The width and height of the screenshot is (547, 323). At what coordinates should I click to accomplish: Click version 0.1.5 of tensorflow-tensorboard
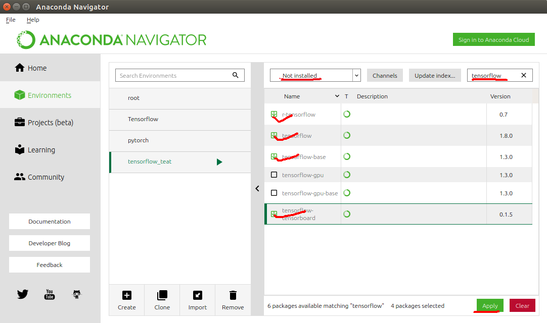point(506,214)
